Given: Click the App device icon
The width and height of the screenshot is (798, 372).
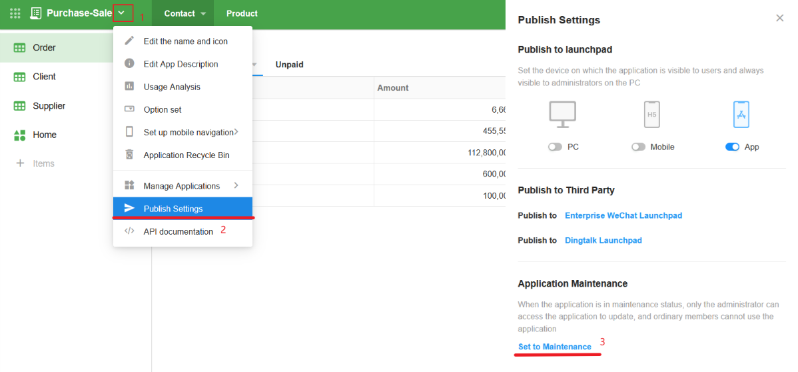Looking at the screenshot, I should click(741, 115).
